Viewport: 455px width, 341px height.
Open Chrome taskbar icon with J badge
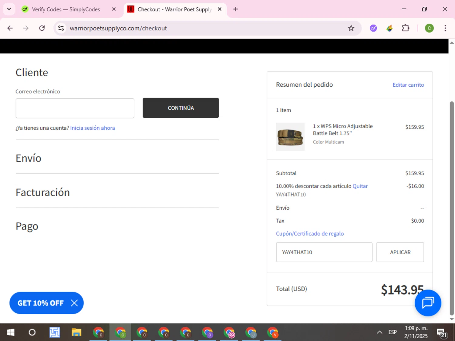point(251,333)
